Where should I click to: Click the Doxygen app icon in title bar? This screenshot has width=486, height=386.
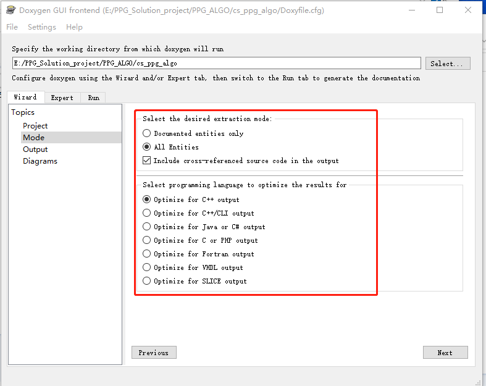(11, 10)
